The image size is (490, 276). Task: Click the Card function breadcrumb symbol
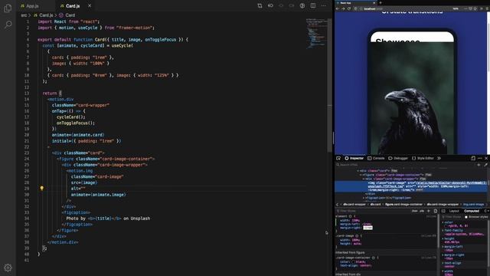67,15
